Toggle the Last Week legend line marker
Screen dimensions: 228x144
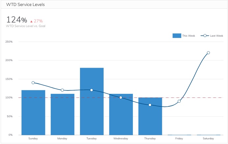point(205,36)
